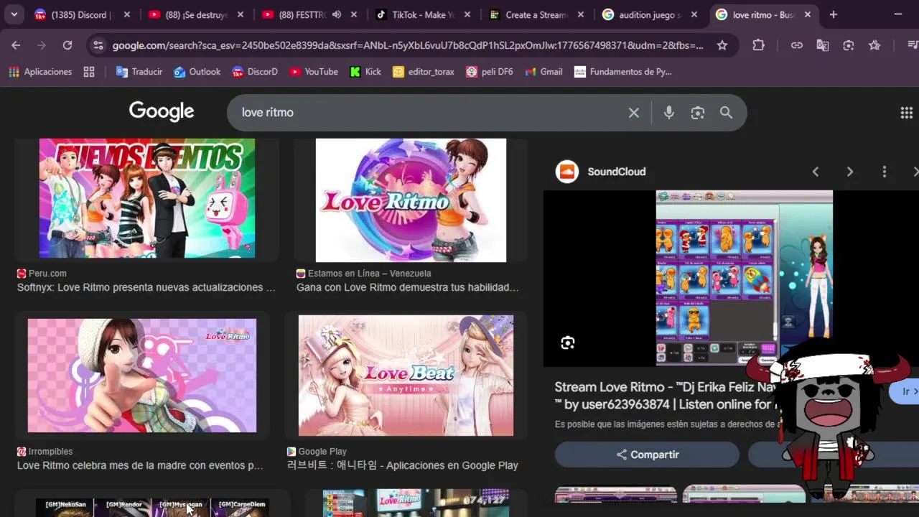Open the "Stream Love Ritmo" SoundCloud title link
Viewport: 919px width, 517px height.
tap(664, 396)
